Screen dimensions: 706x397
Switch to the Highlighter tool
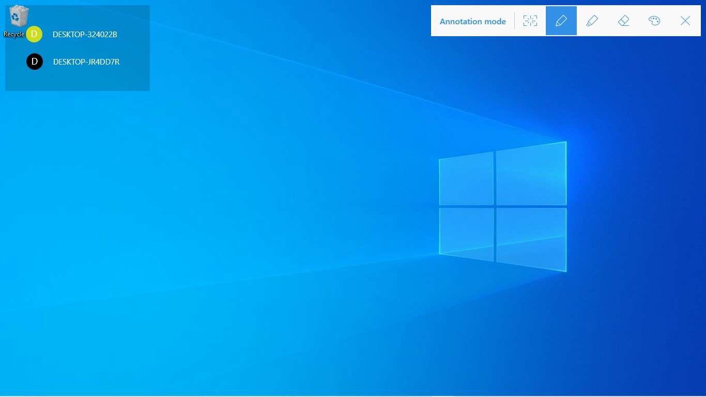[592, 21]
